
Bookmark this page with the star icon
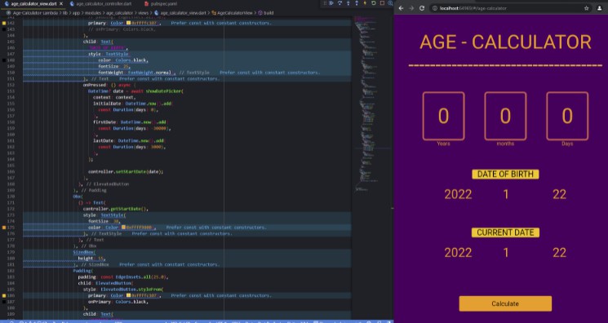point(586,8)
